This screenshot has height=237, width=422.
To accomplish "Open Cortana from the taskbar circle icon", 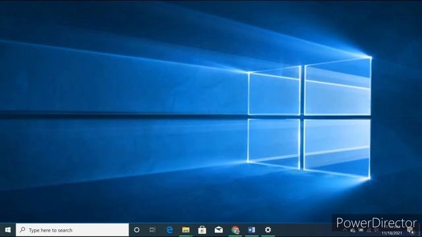I will click(x=136, y=230).
